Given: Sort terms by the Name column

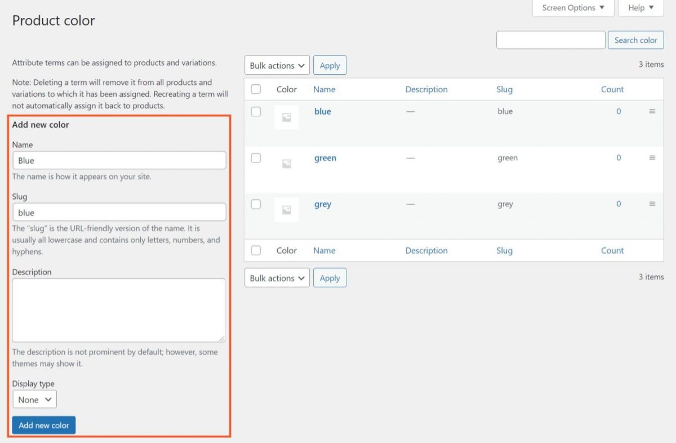Looking at the screenshot, I should [x=324, y=89].
